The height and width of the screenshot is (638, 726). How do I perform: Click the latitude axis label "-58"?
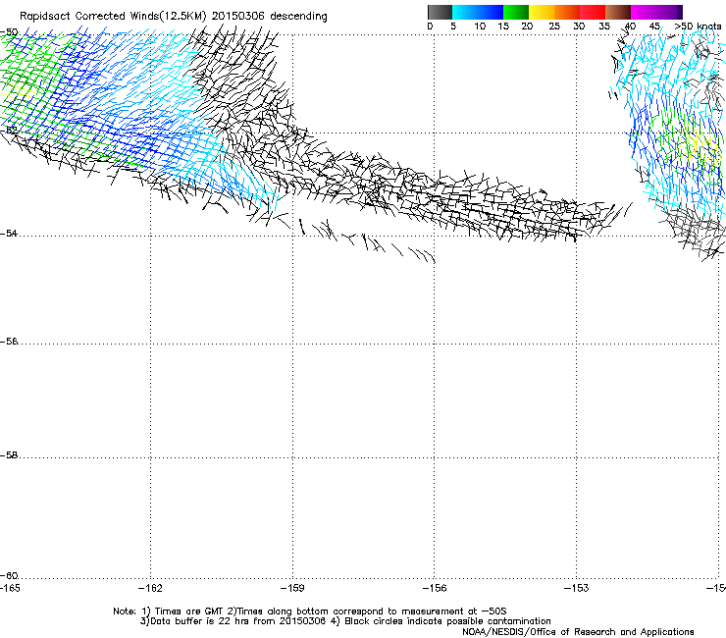click(x=9, y=455)
